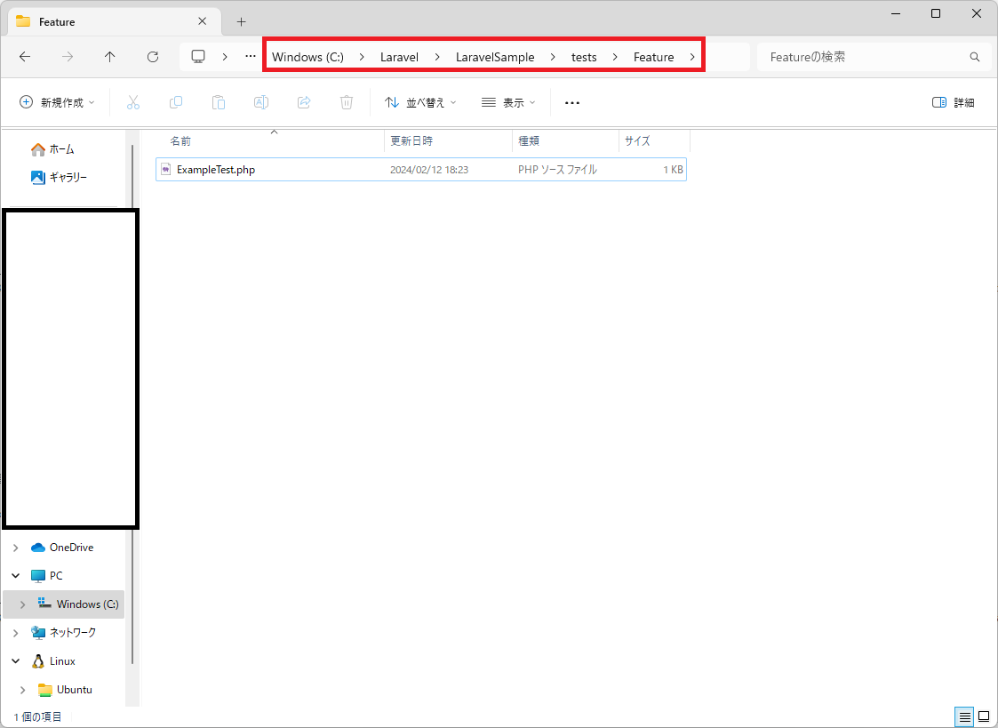Click LaravelSample in the address path
998x728 pixels.
(495, 57)
